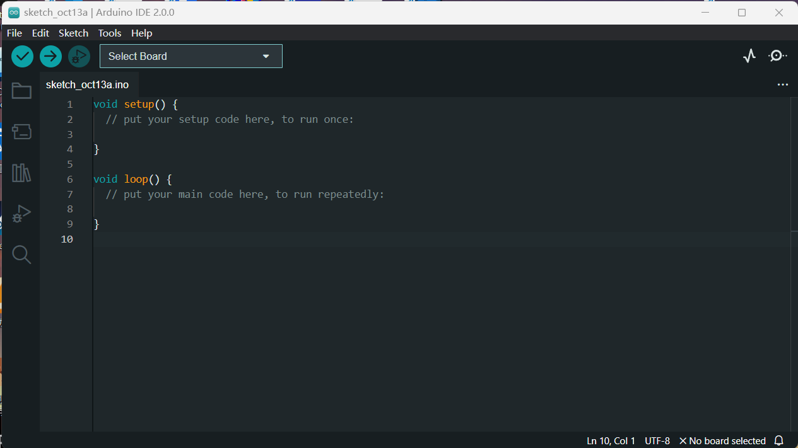The height and width of the screenshot is (448, 798).
Task: Minimize the Arduino IDE window
Action: [707, 12]
